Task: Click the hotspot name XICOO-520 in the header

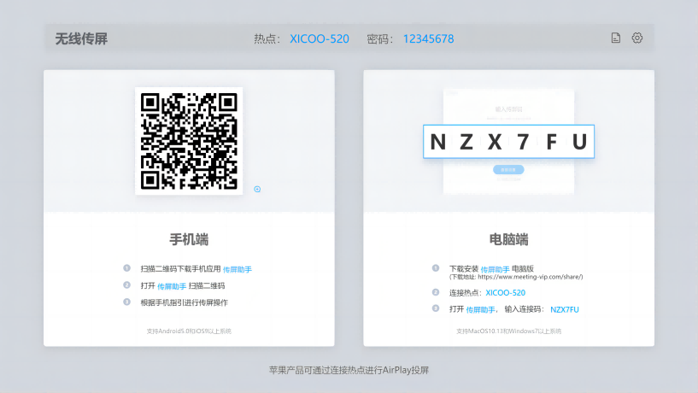Action: click(x=320, y=38)
